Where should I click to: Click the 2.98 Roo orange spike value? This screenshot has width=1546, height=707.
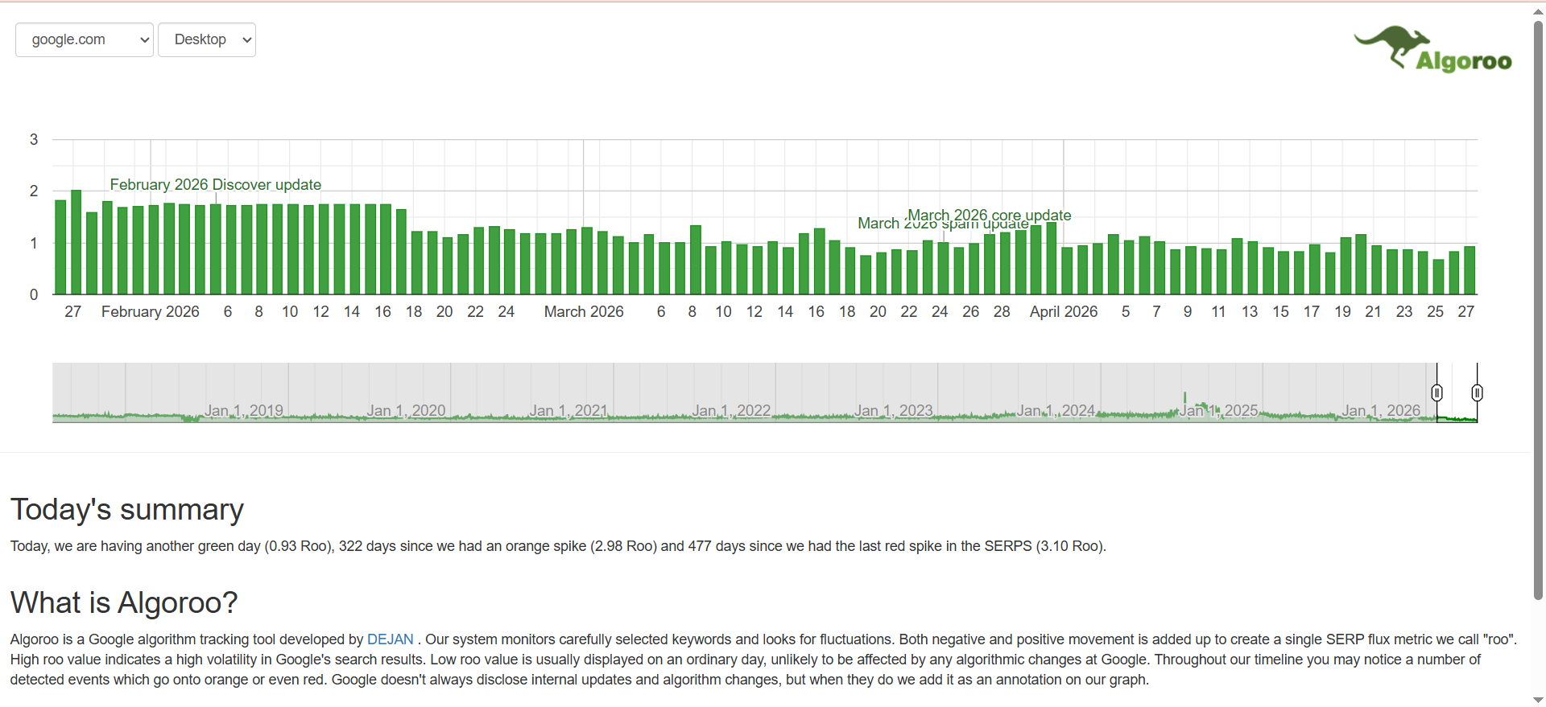tap(624, 546)
